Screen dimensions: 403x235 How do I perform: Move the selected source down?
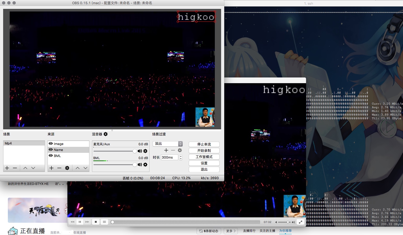click(x=85, y=168)
